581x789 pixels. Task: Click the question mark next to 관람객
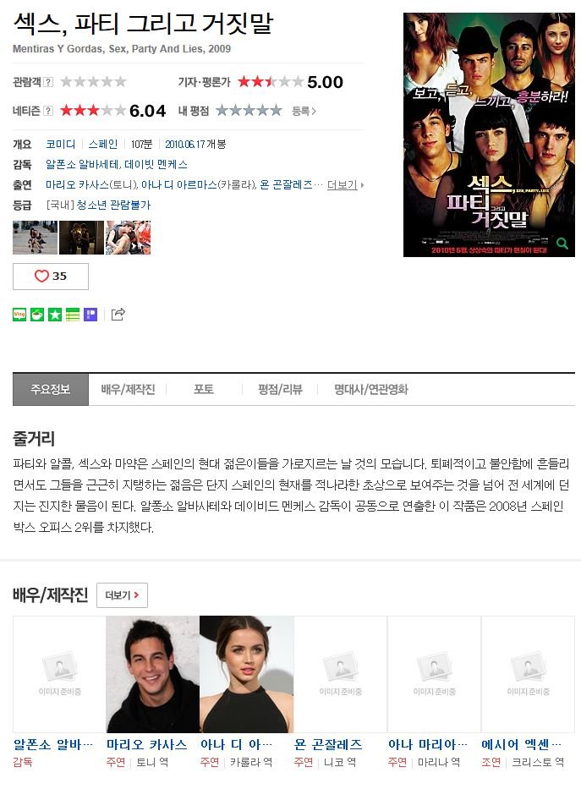pyautogui.click(x=48, y=82)
